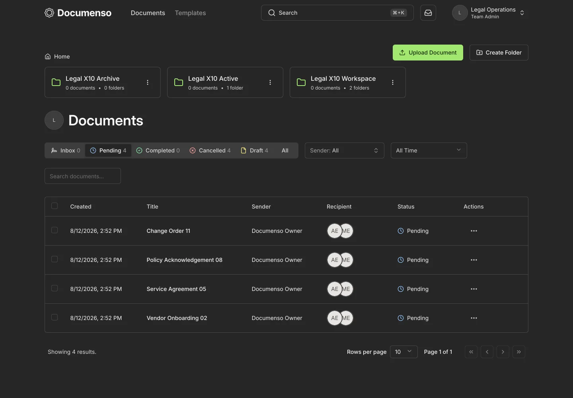
Task: Click the AE recipient avatar for Change Order 11
Action: point(334,231)
